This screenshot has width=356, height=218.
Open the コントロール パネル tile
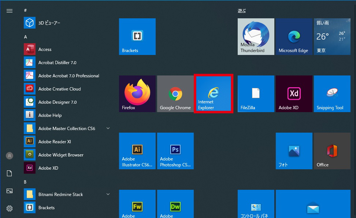256,205
